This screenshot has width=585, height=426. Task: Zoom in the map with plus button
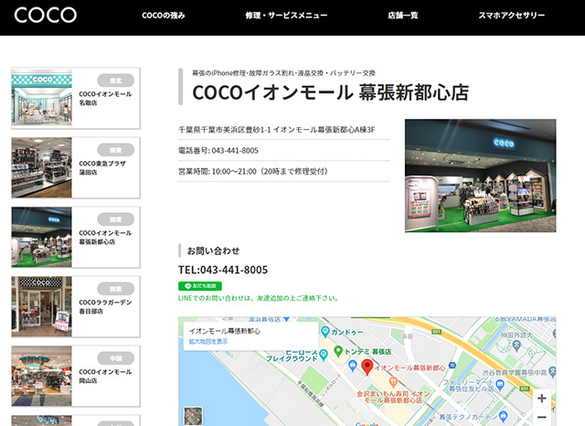tap(542, 398)
